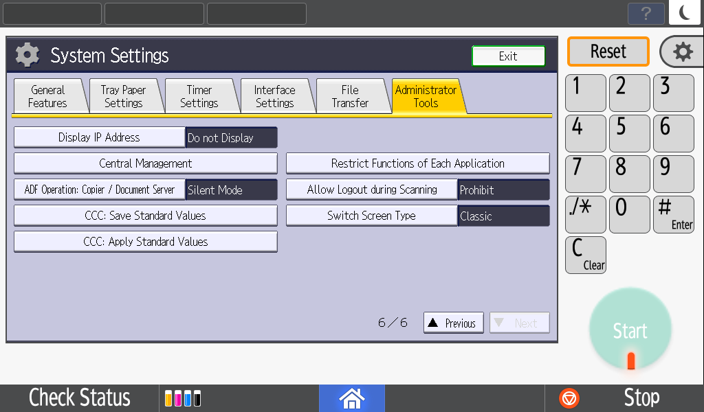Open Restrict Functions of Each Application
Screen dimensions: 704x412
click(417, 163)
